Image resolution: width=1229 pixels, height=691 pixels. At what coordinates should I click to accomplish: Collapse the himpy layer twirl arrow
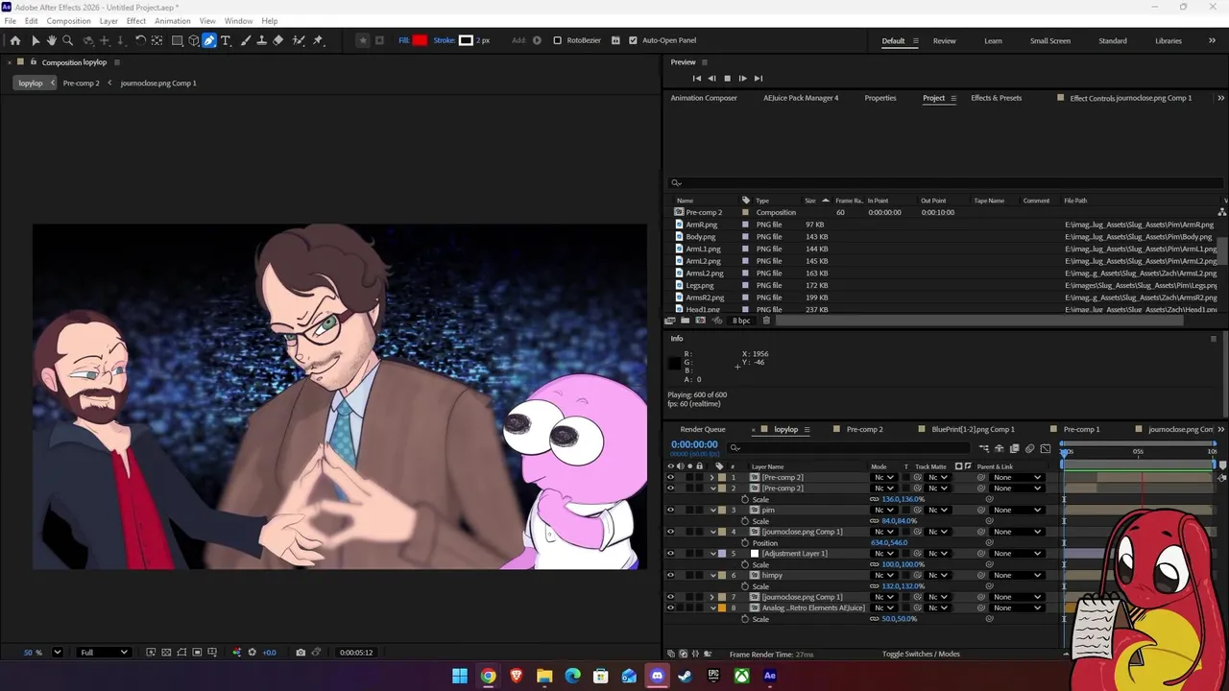pyautogui.click(x=712, y=575)
